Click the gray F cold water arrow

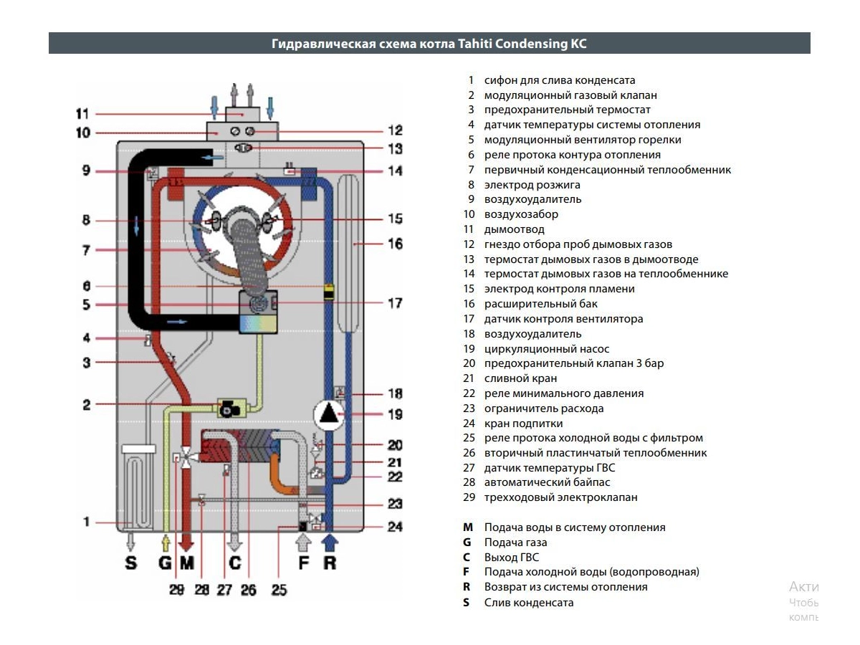304,541
